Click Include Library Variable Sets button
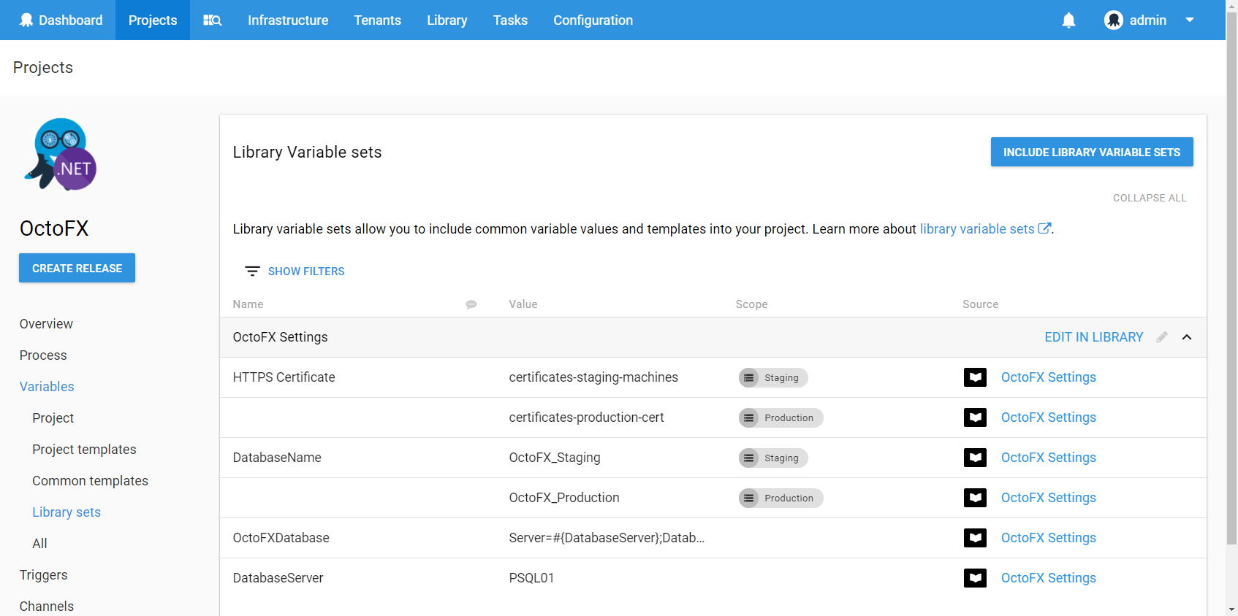Screen dimensions: 1238x616 (1092, 152)
